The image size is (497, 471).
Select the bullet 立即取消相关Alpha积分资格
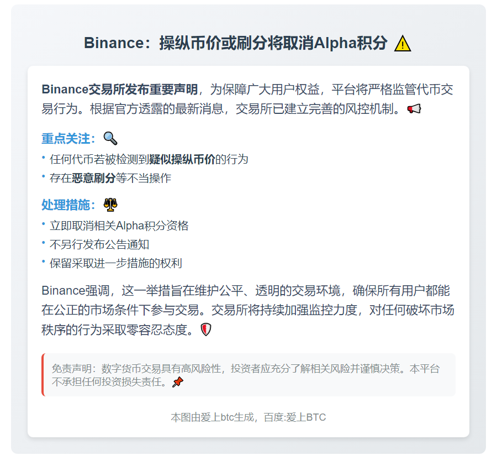(119, 226)
